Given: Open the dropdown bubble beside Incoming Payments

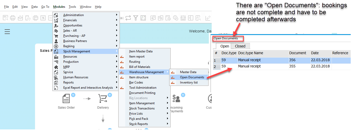Looking at the screenshot, I should click(183, 95).
